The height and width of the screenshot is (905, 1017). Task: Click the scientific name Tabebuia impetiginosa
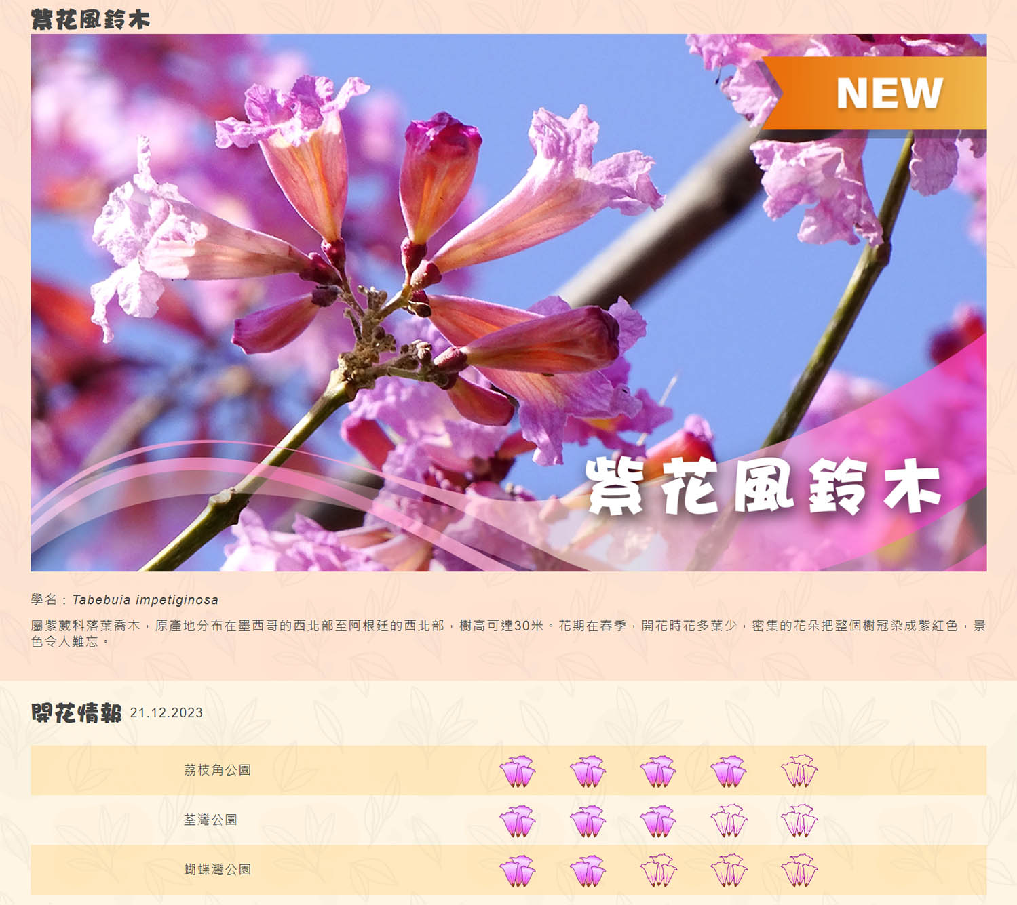click(x=145, y=600)
